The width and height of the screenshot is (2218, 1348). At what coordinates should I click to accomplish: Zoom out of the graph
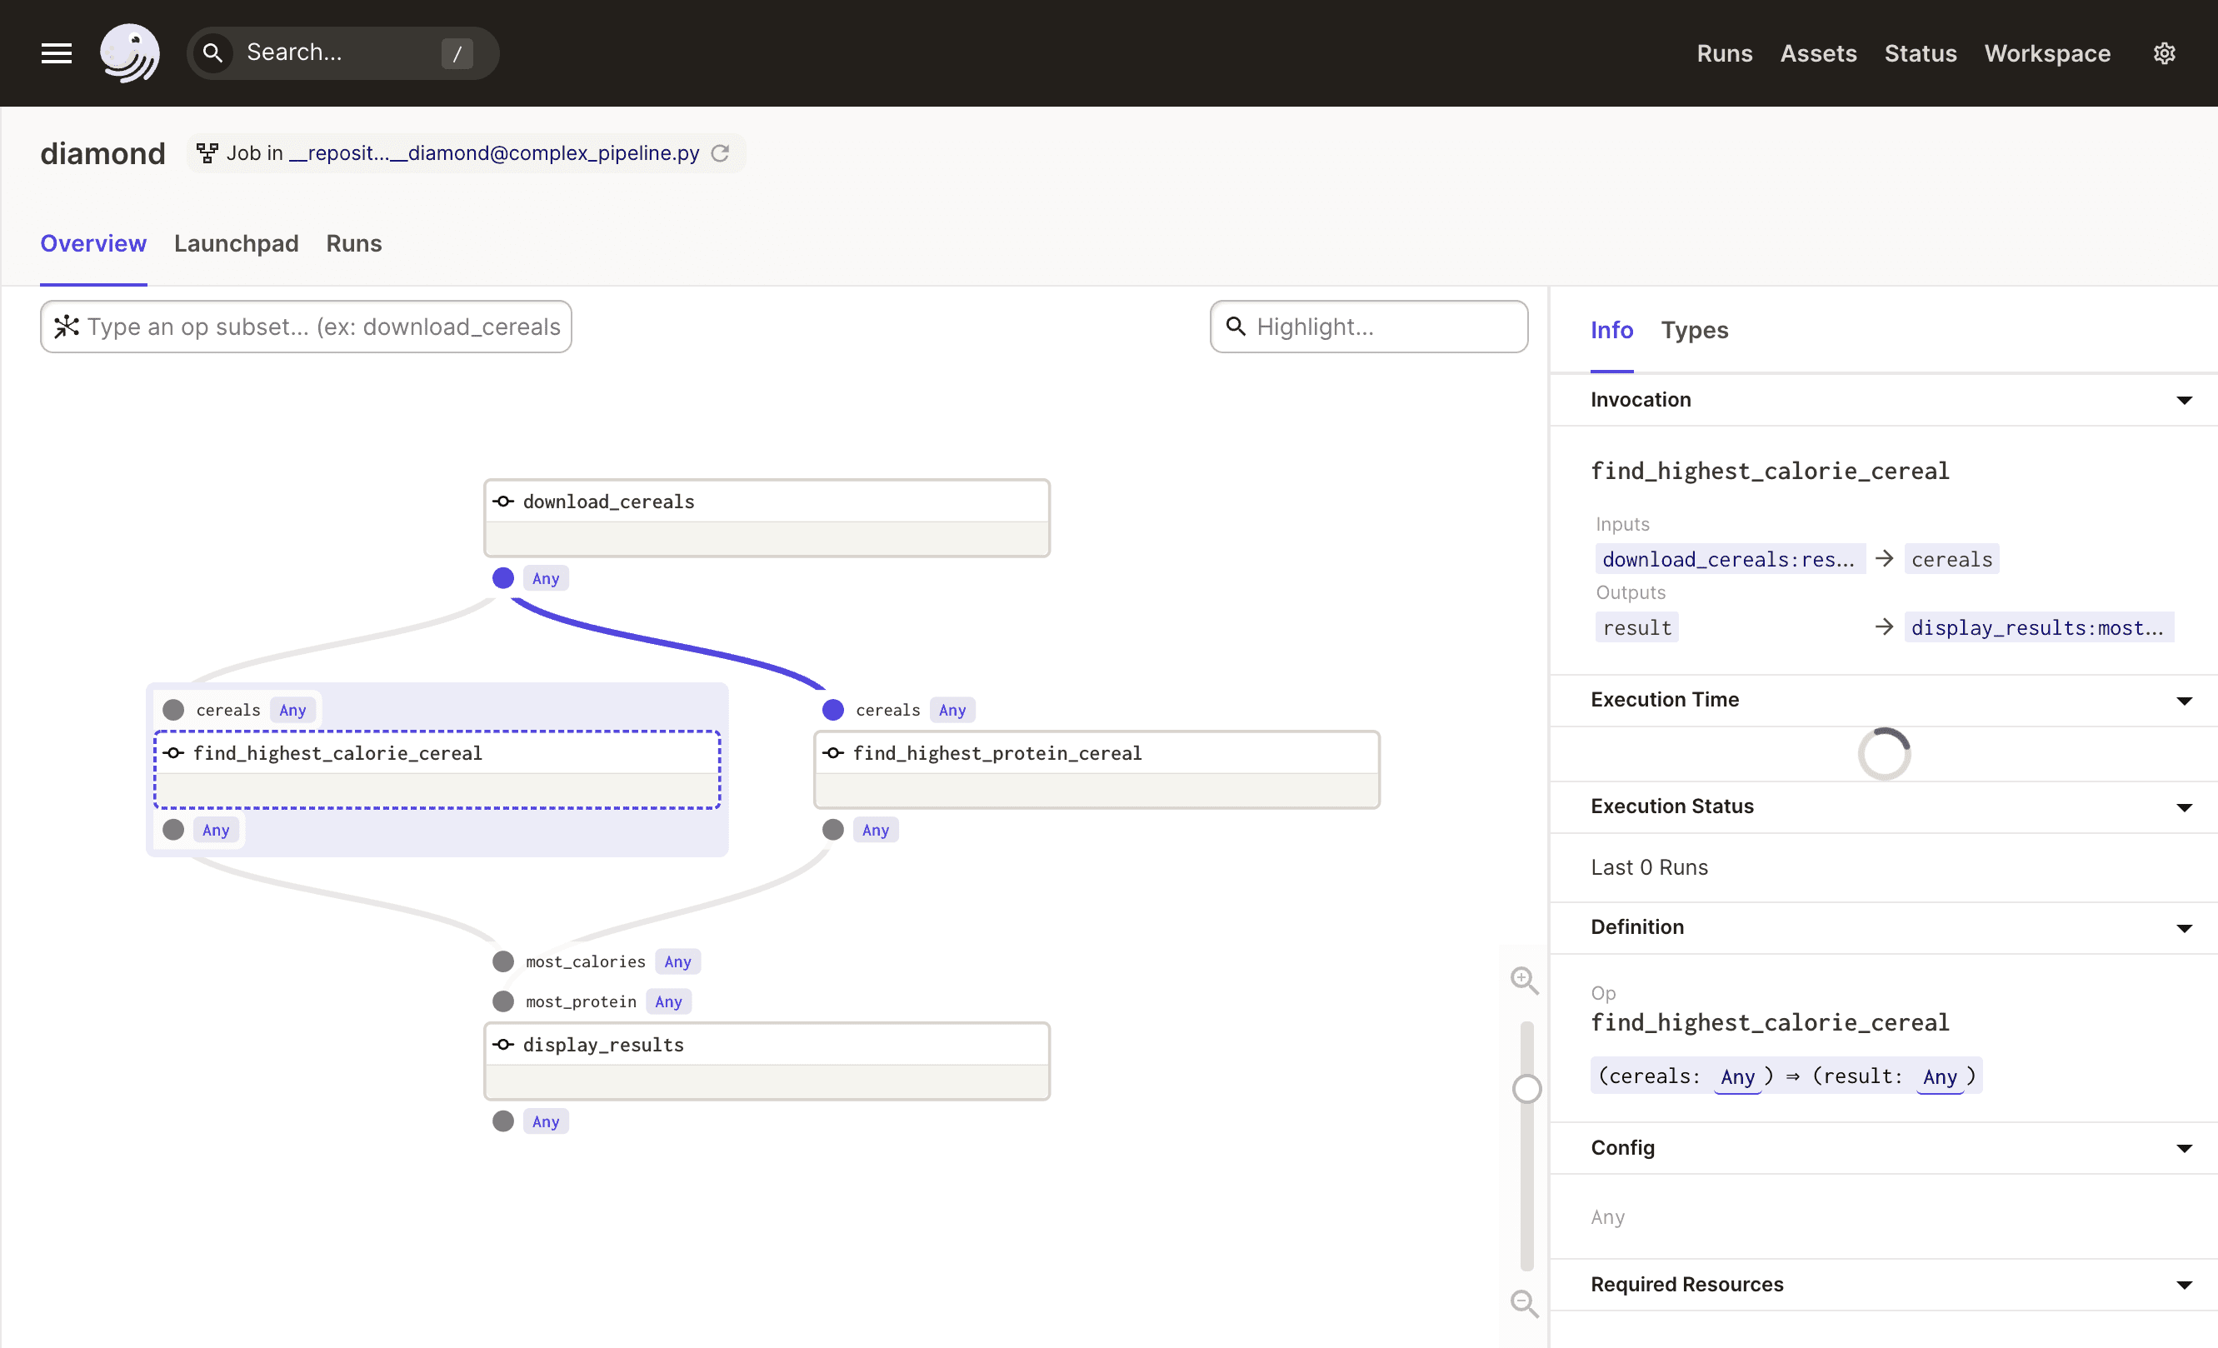(1524, 1304)
